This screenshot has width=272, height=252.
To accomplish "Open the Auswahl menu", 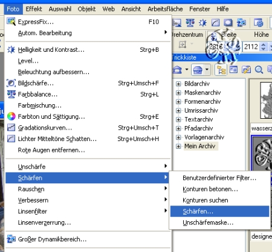I will [60, 9].
